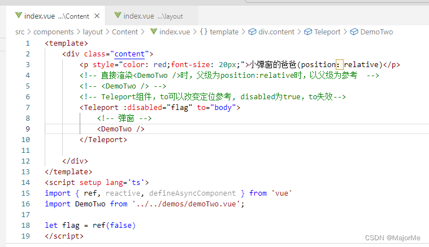Click the cube icon before div.content
The width and height of the screenshot is (429, 247).
coord(252,32)
